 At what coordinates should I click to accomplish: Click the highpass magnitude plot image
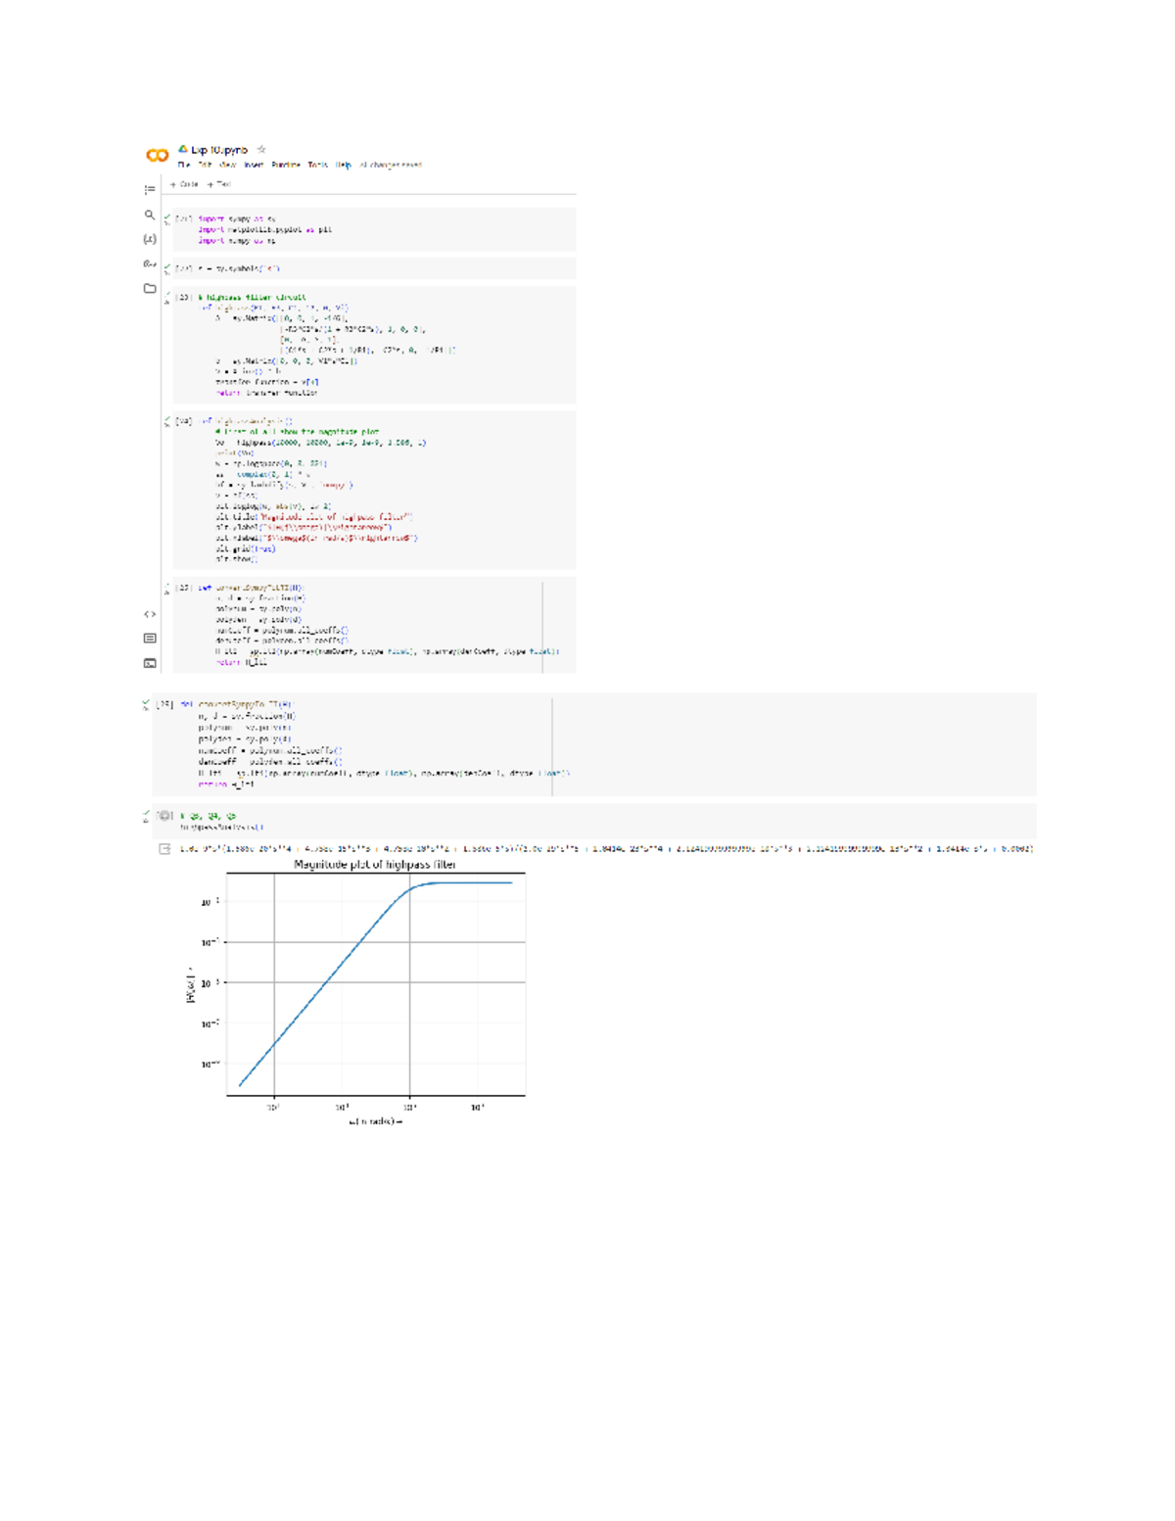pos(357,991)
